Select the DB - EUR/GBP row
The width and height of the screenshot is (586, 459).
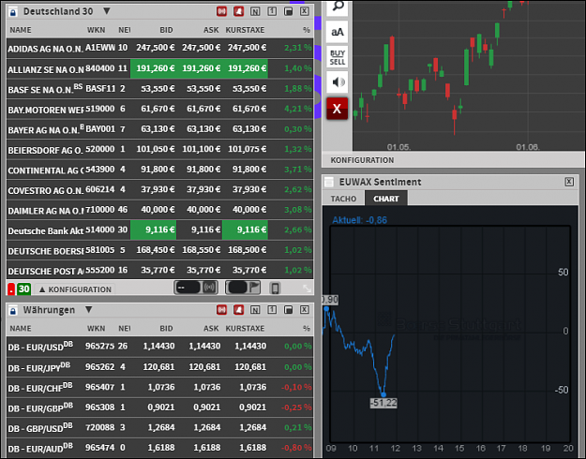(x=160, y=407)
